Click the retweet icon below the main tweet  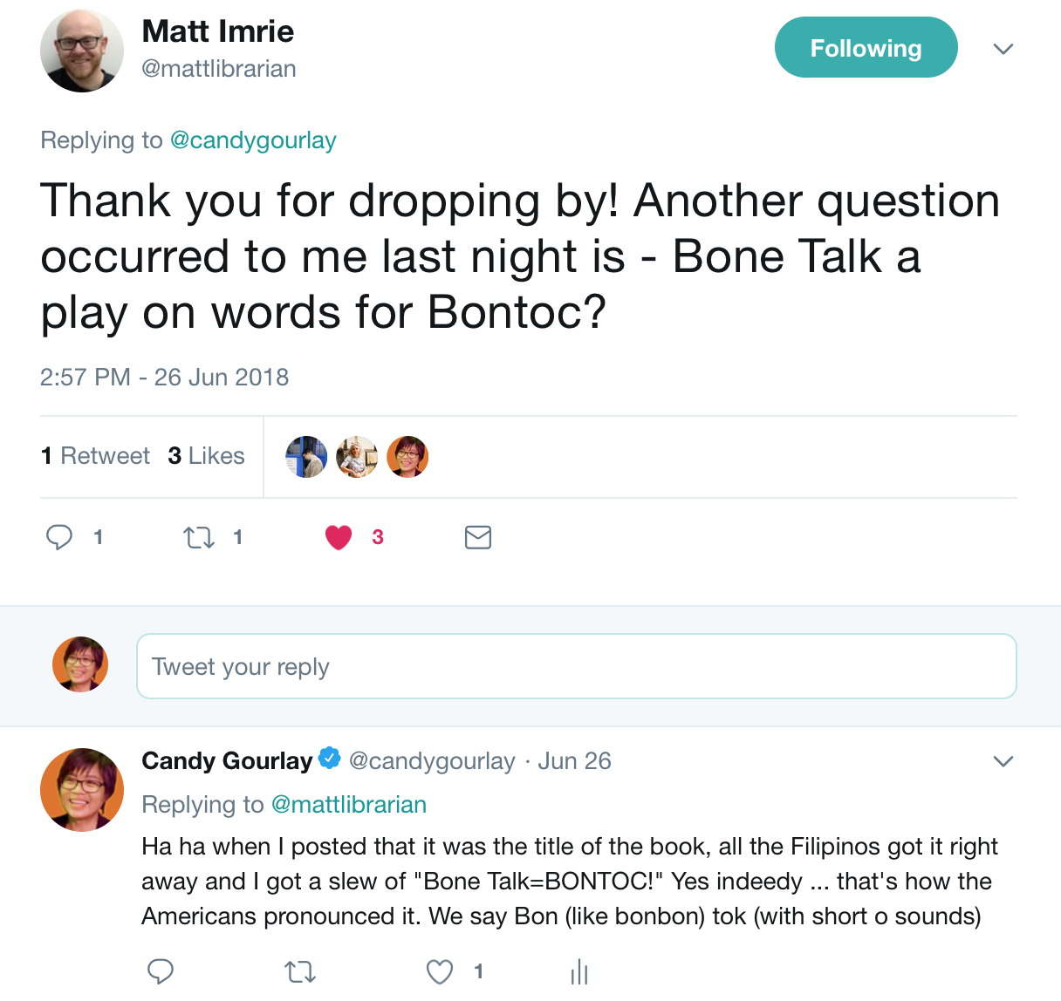pos(197,537)
